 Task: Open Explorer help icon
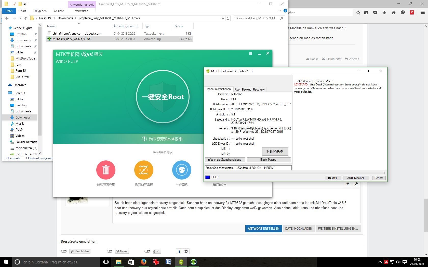(x=285, y=11)
